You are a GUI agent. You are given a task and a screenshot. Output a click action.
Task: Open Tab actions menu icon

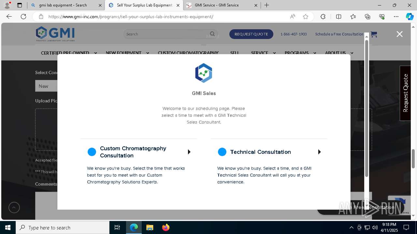pyautogui.click(x=20, y=5)
